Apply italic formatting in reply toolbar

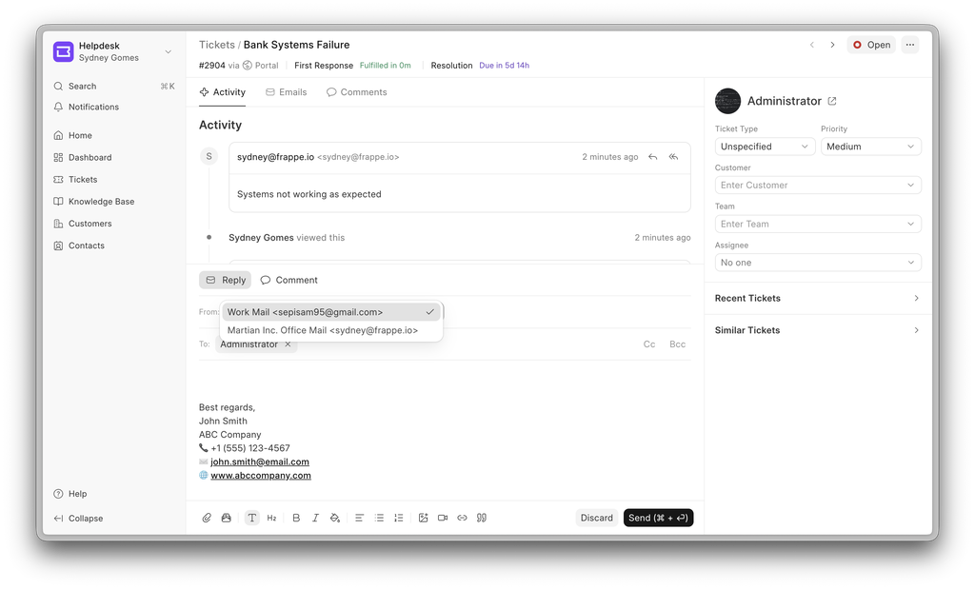pos(315,518)
